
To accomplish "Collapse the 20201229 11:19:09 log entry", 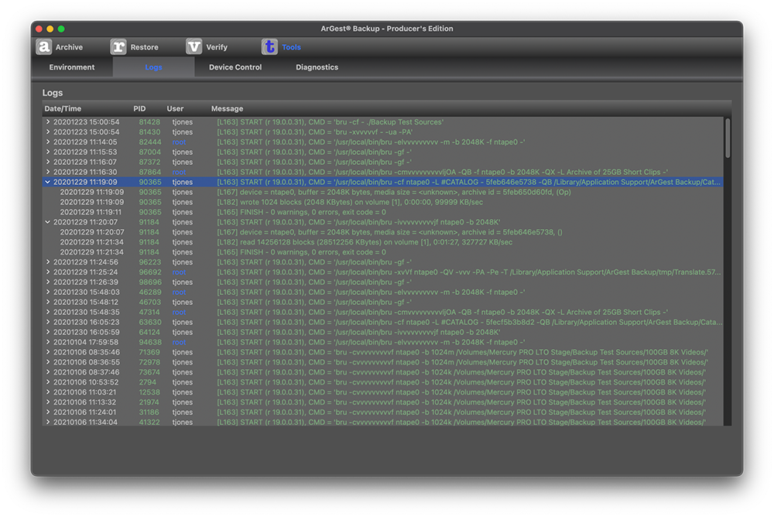I will (x=48, y=182).
